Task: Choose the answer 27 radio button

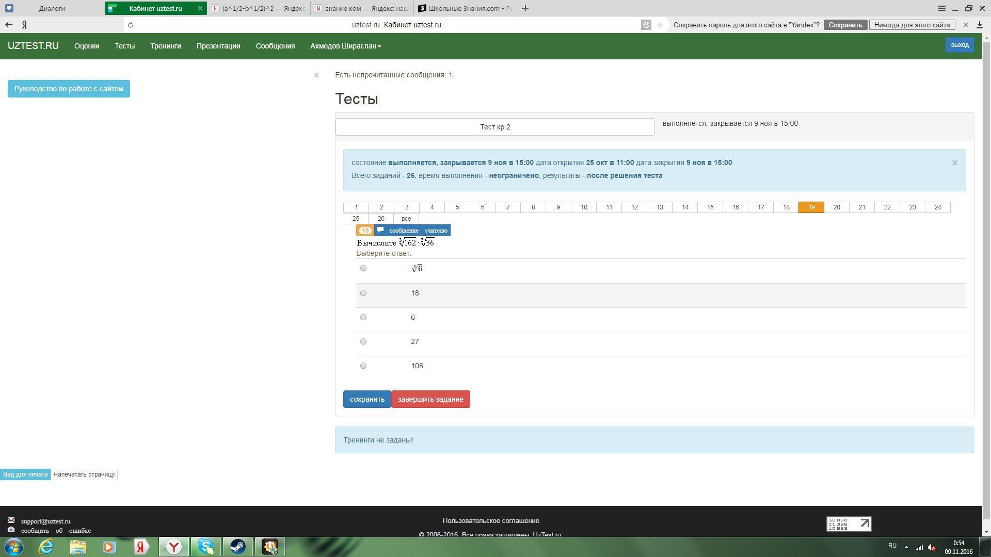Action: (x=363, y=341)
